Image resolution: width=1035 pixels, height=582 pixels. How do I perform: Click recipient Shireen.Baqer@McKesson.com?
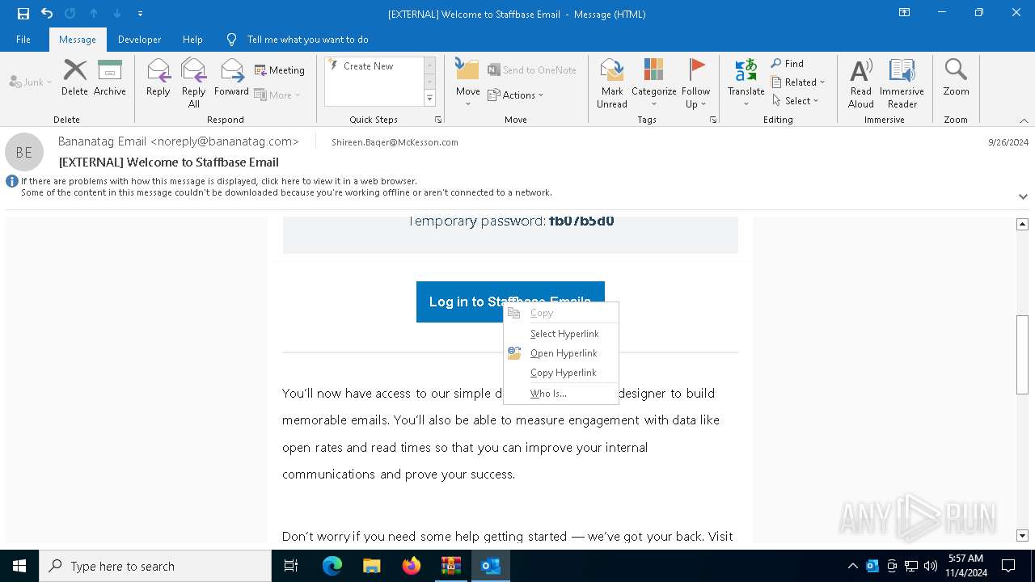pos(395,142)
